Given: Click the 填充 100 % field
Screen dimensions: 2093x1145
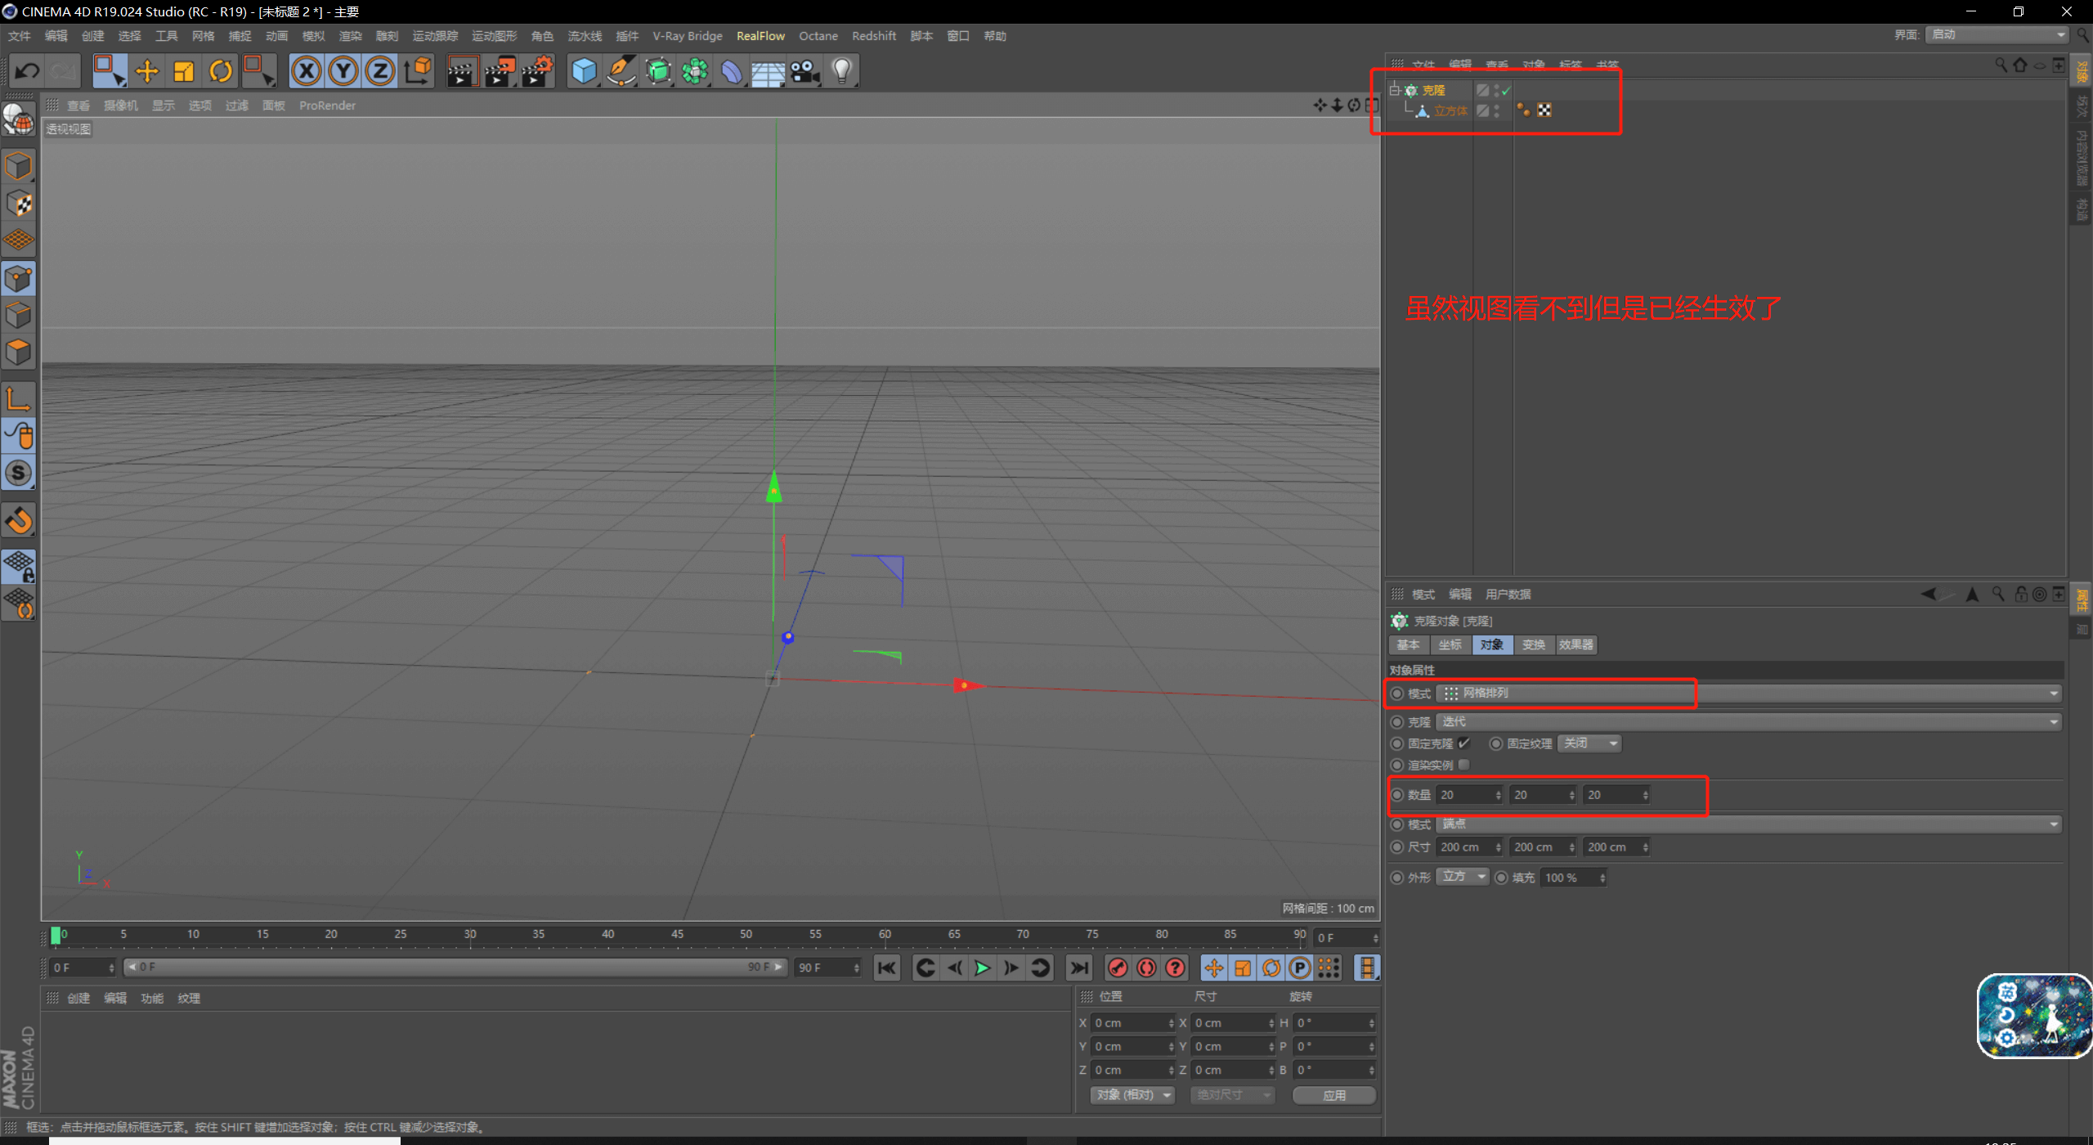Looking at the screenshot, I should click(x=1574, y=878).
